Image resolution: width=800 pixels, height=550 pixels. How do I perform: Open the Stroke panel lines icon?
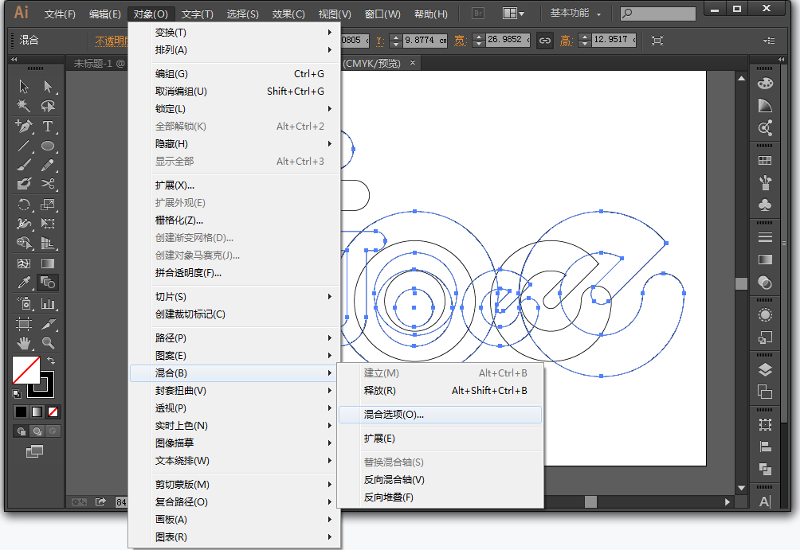[x=765, y=237]
